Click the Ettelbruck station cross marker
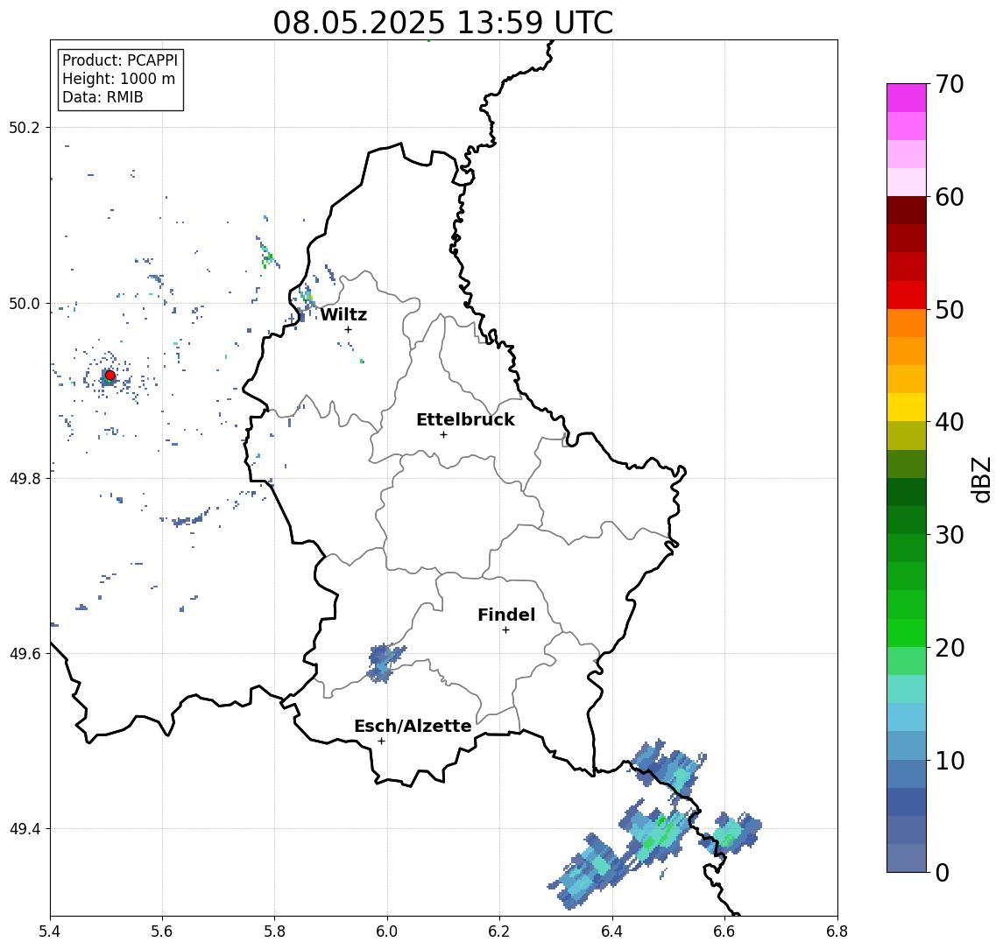The height and width of the screenshot is (949, 1003). [443, 434]
